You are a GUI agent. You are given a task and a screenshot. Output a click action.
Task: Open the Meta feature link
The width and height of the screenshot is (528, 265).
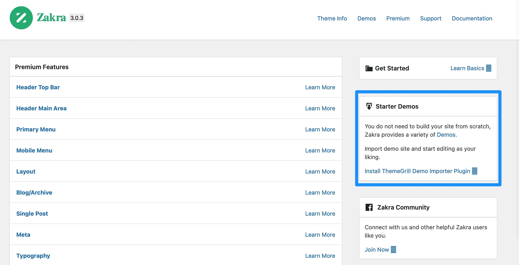point(23,235)
